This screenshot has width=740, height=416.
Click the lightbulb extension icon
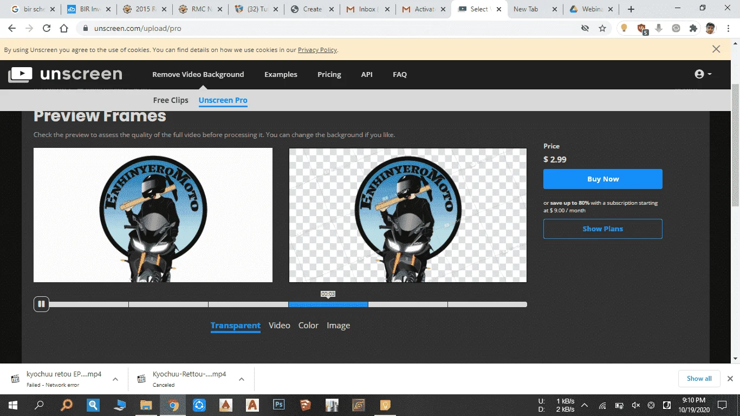[x=624, y=28]
